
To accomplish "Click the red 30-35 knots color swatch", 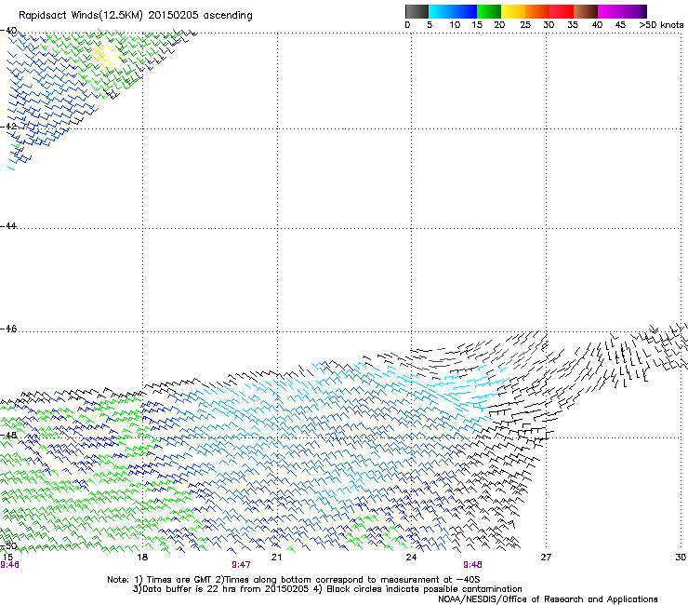I will [562, 11].
